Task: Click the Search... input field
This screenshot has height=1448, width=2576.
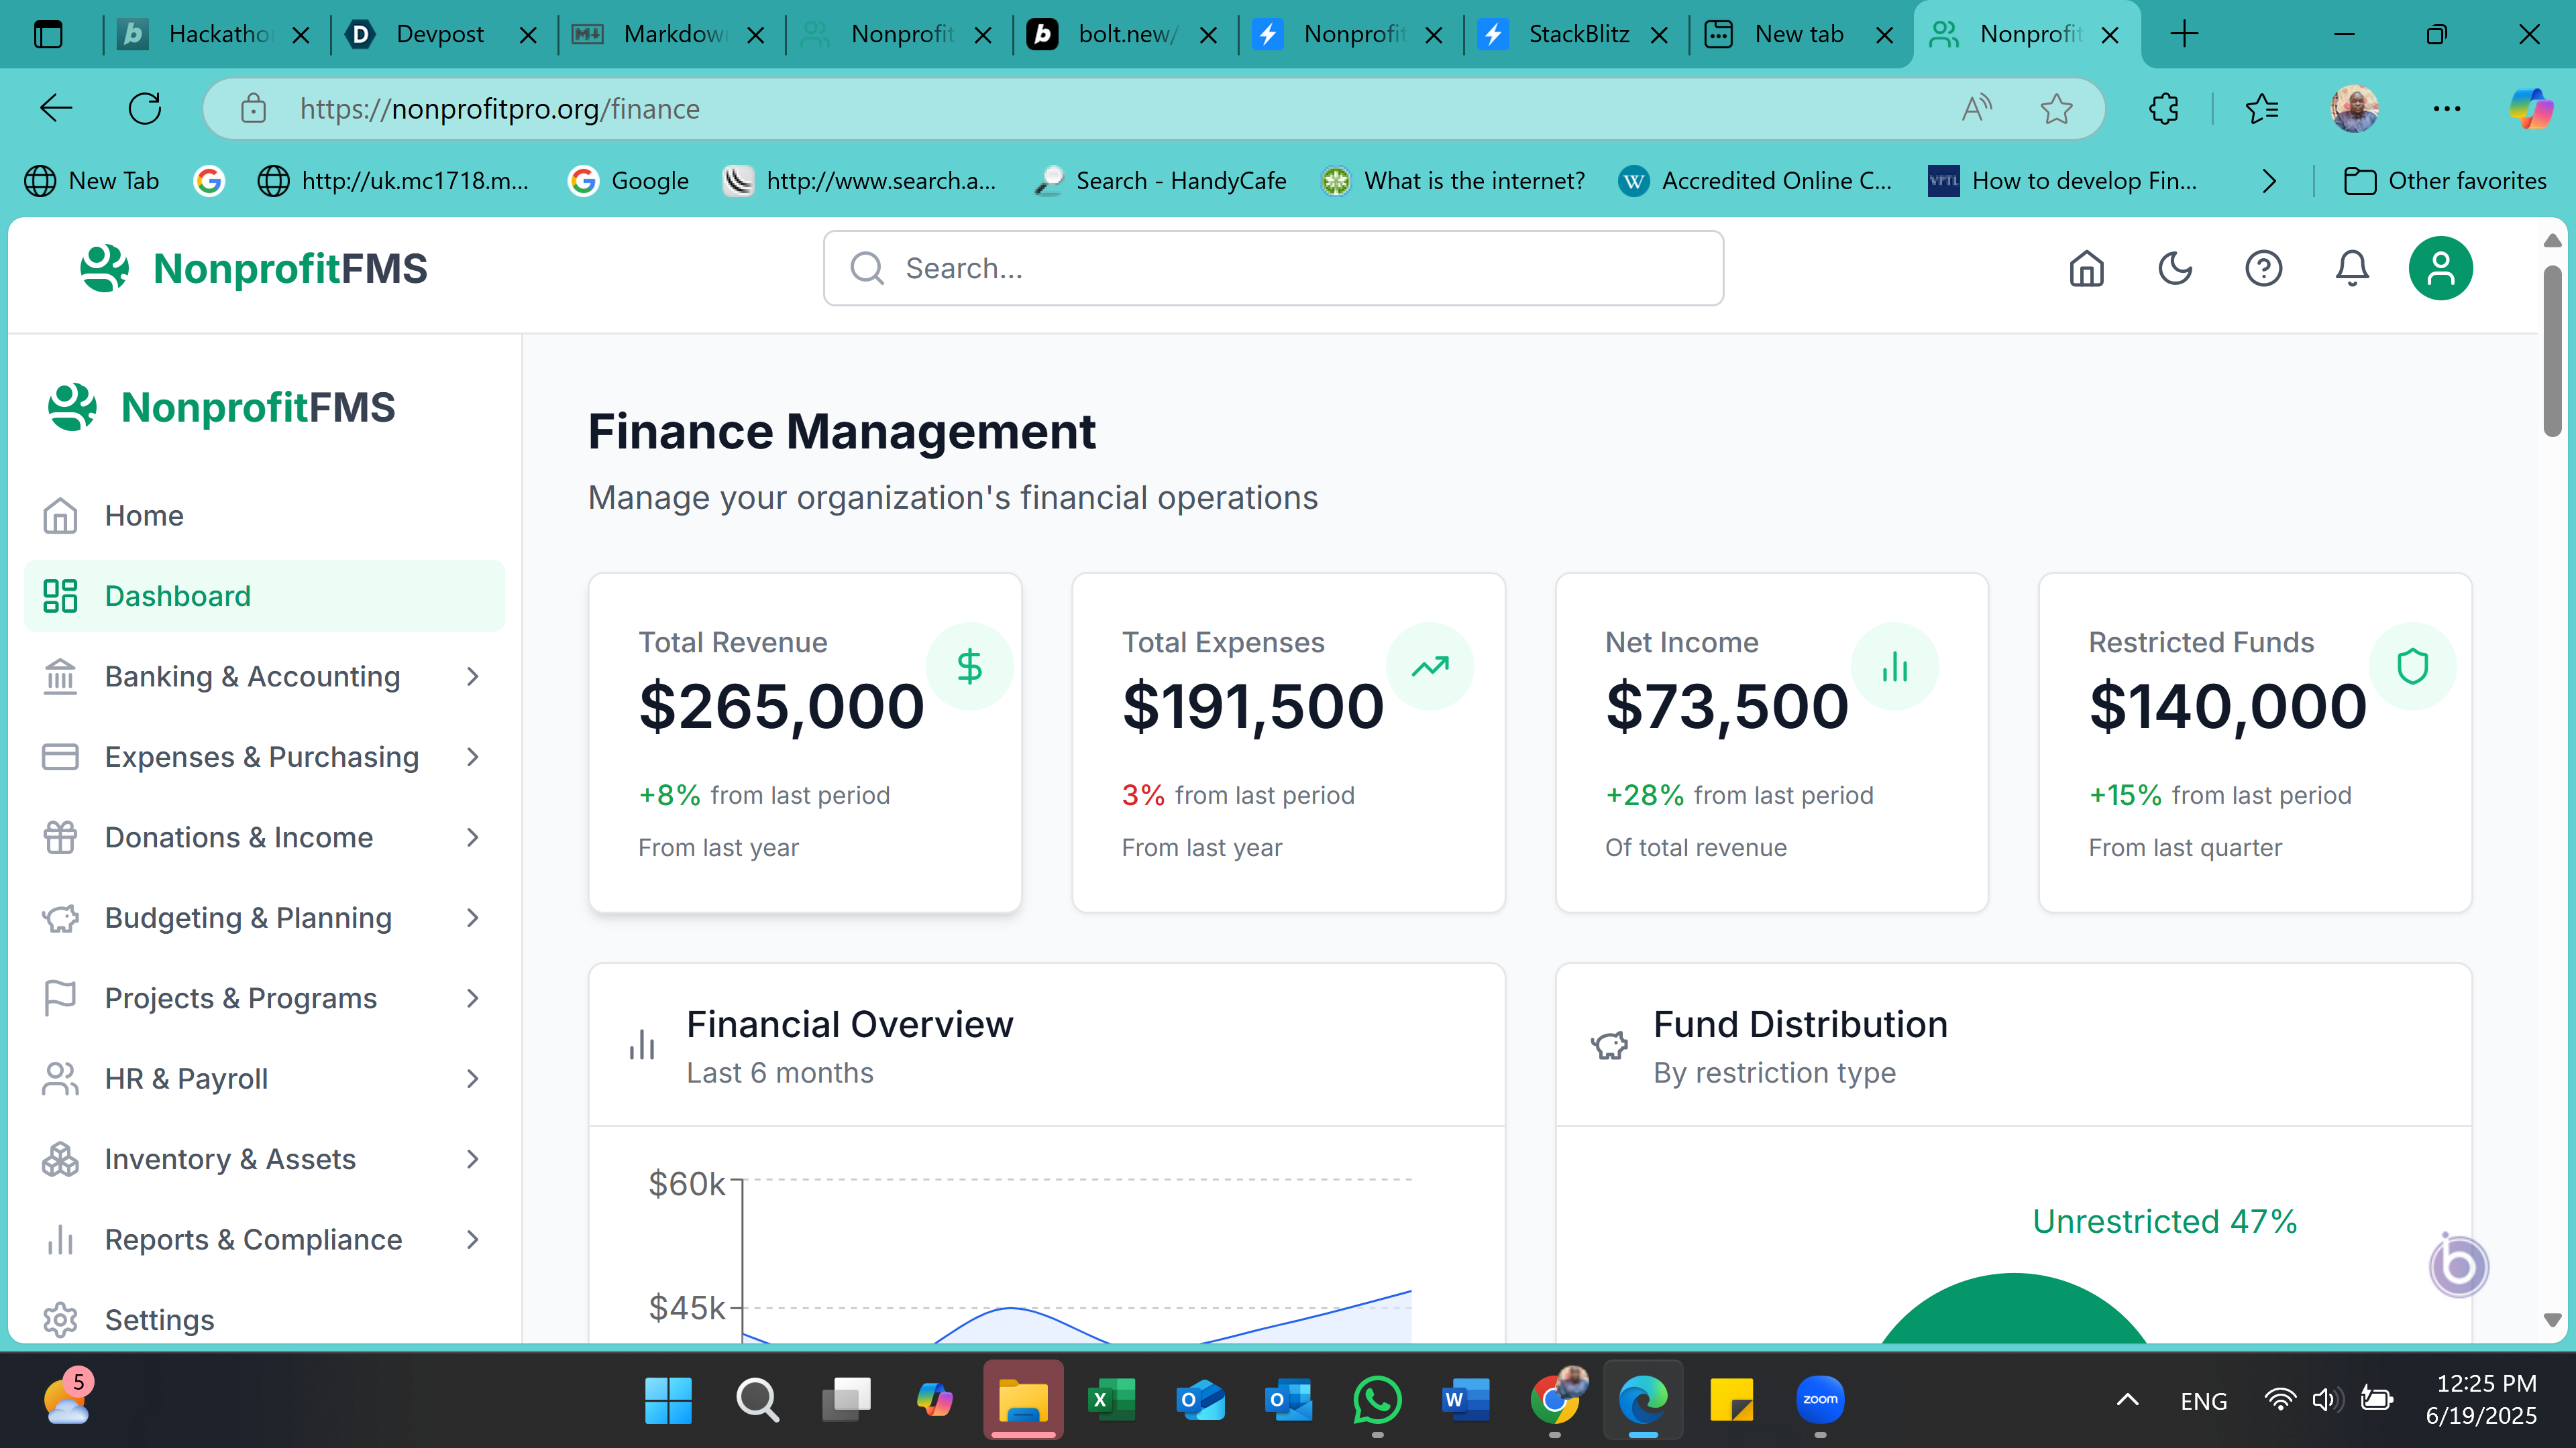Action: [1273, 268]
